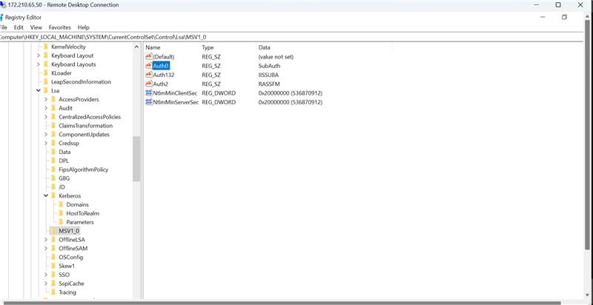Click the string icon beside (Default)
Viewport: 593px width, 305px height.
coord(149,56)
